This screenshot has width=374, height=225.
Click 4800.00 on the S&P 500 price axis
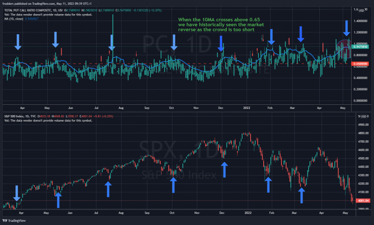click(363, 133)
